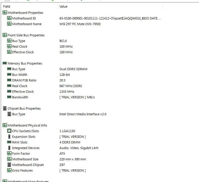The width and height of the screenshot is (199, 182).
Task: Select the Chipset Bus Properties heading
Action: click(24, 108)
